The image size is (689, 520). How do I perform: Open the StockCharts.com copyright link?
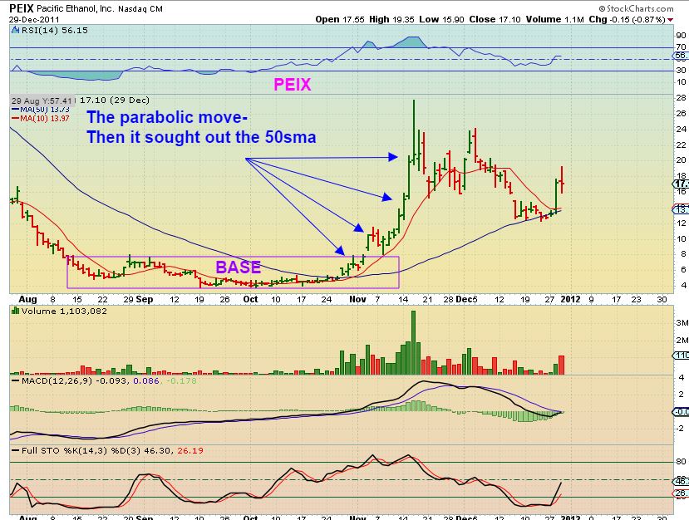point(635,8)
